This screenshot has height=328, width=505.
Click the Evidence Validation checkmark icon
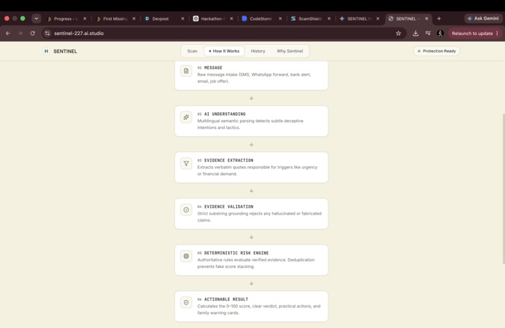(x=186, y=210)
